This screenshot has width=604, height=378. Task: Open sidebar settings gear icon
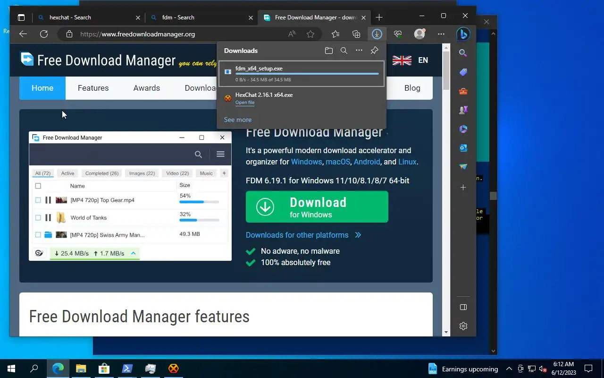[463, 326]
